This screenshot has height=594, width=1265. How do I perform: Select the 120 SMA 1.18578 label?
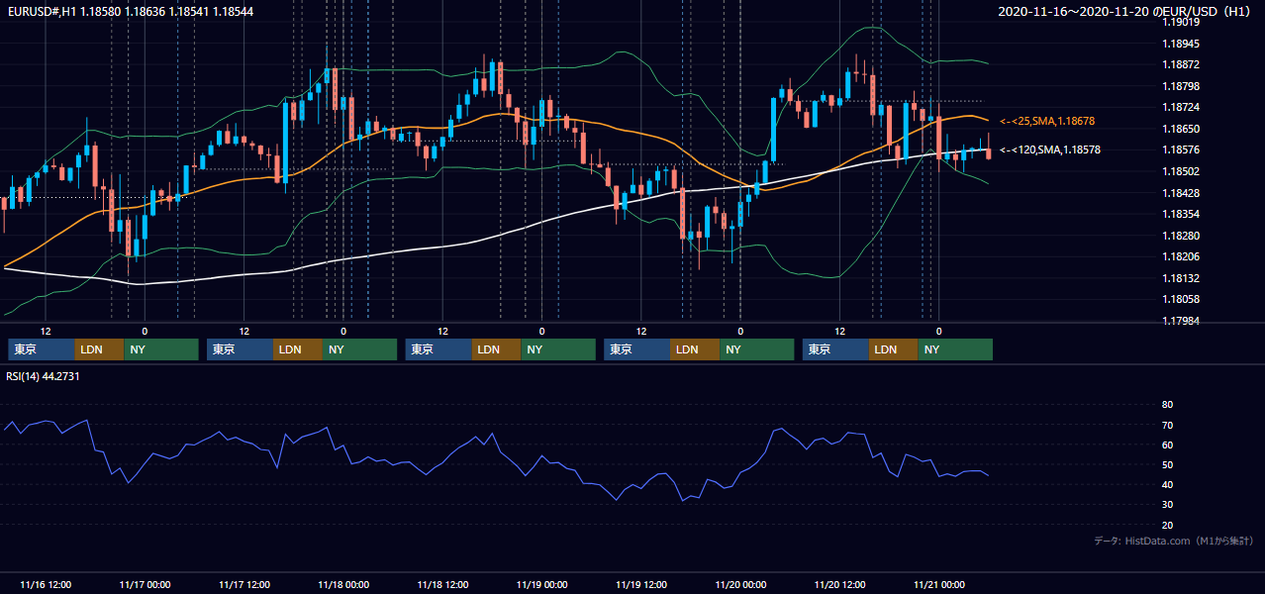1050,149
